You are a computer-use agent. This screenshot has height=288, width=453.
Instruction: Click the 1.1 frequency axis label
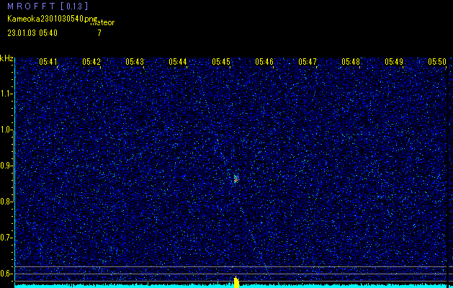(x=6, y=94)
